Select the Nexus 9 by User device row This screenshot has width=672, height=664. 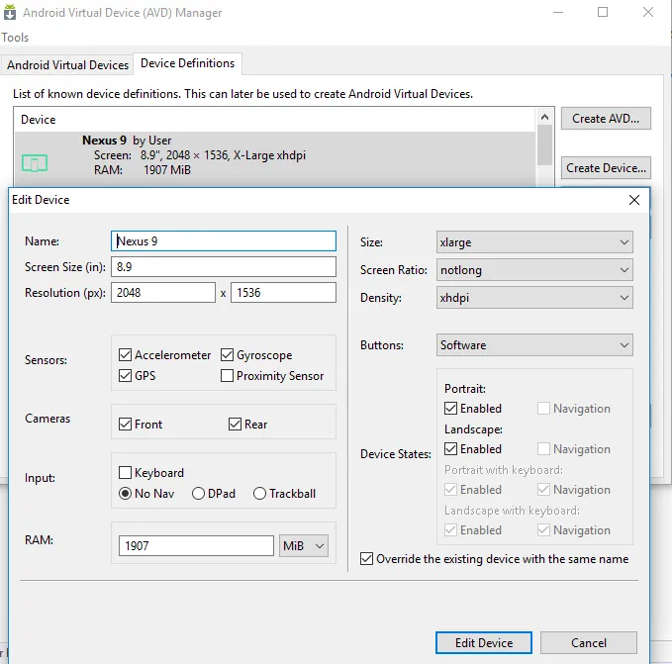[275, 158]
